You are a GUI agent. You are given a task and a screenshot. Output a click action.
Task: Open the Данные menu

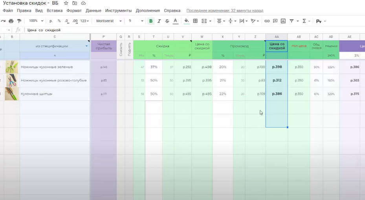(94, 11)
